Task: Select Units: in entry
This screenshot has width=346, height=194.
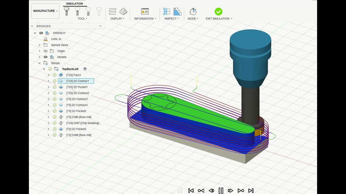Action: [x=56, y=39]
